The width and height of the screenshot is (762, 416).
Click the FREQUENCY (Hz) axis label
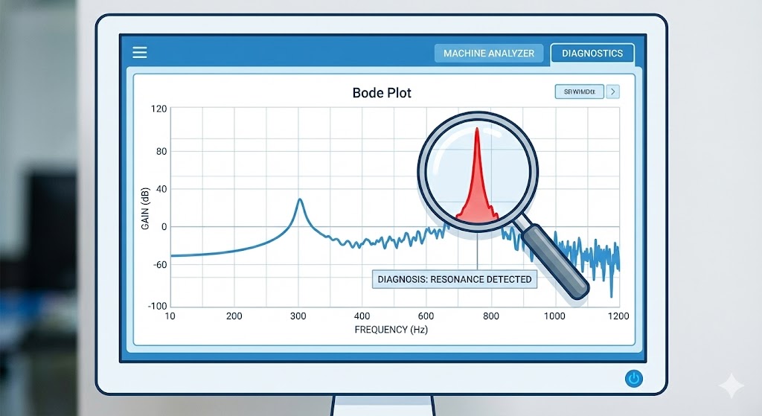391,330
